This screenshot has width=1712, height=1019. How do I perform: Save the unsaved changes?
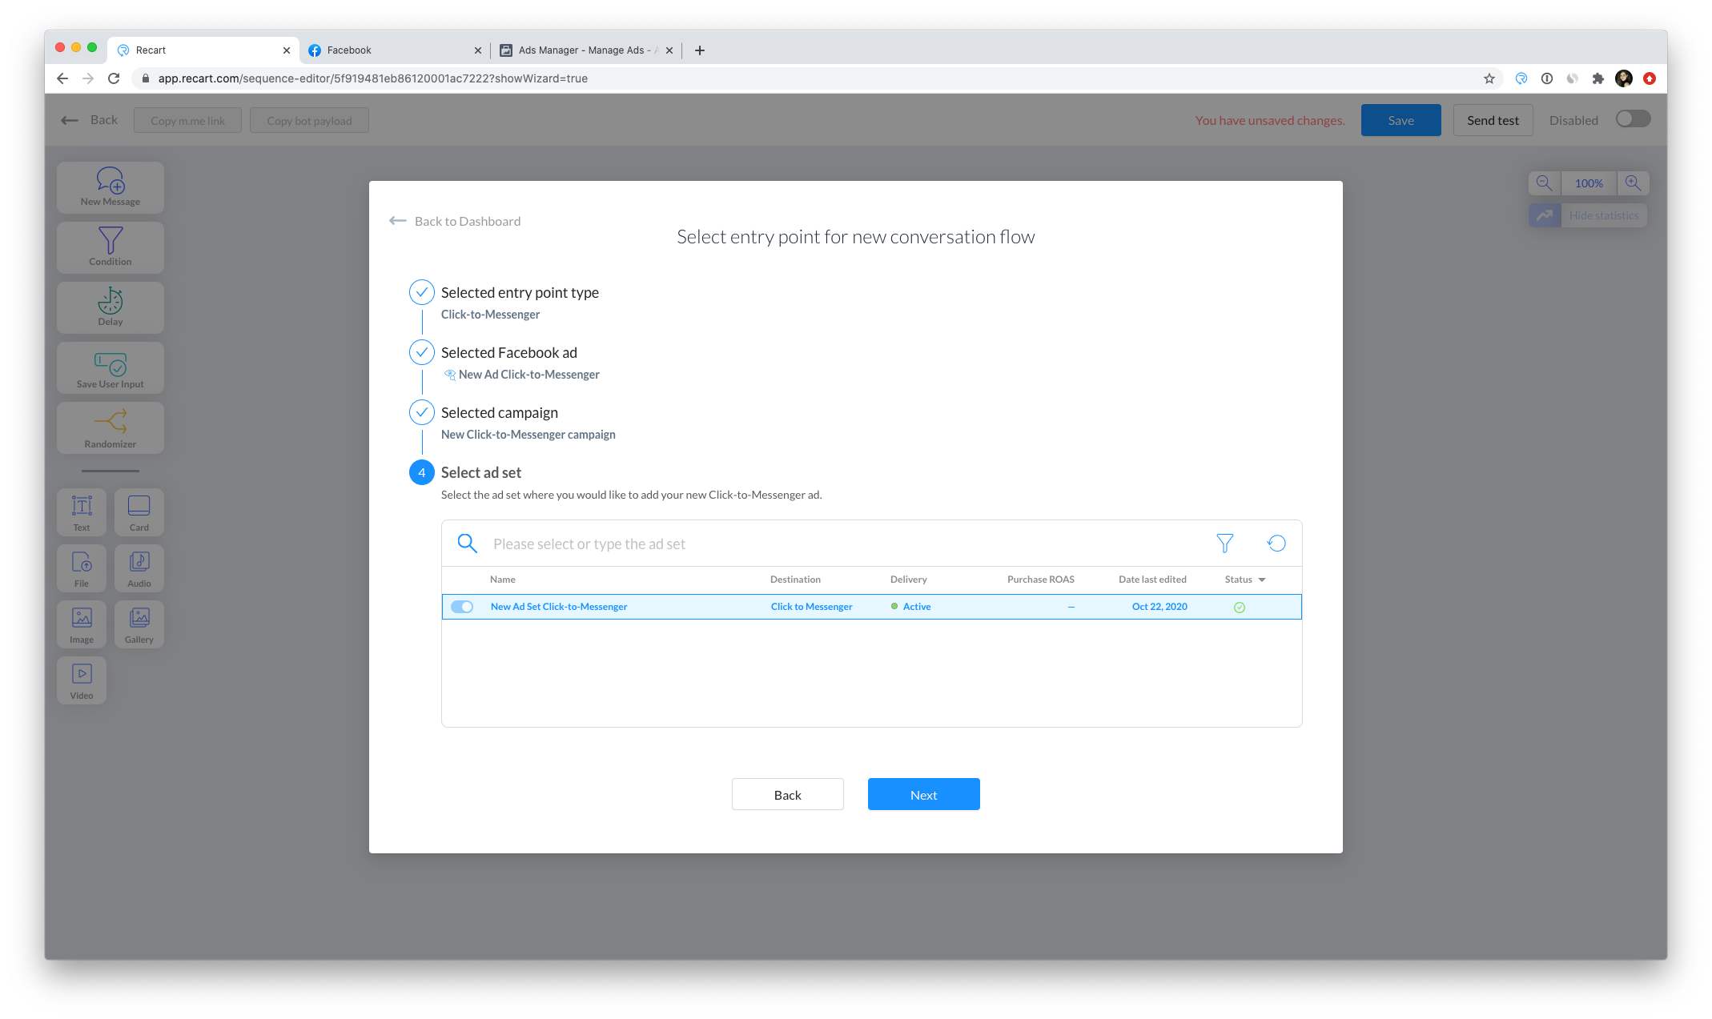tap(1401, 120)
